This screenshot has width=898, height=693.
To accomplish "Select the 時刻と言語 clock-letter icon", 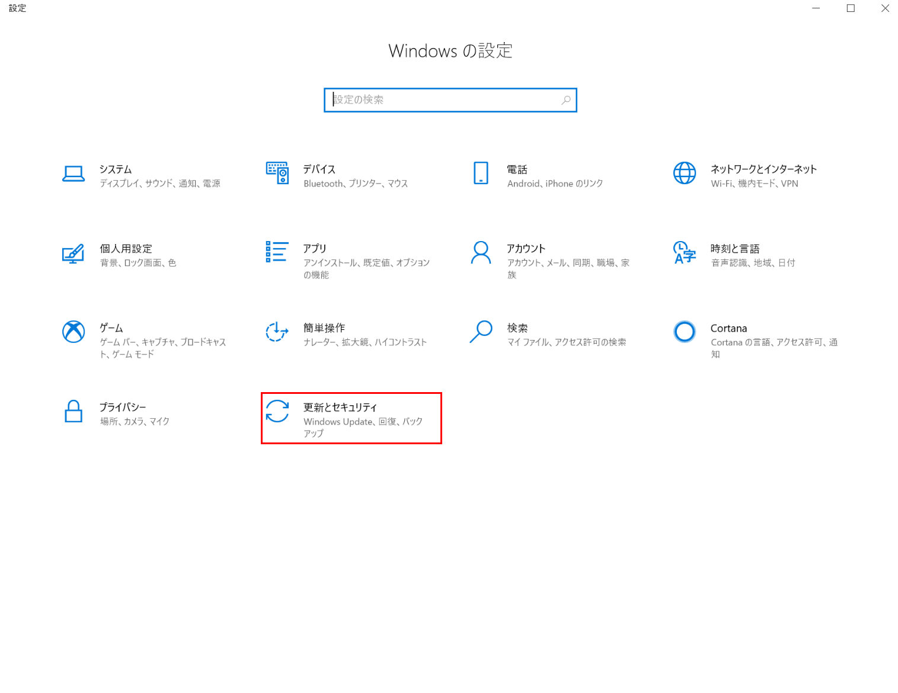I will click(684, 252).
